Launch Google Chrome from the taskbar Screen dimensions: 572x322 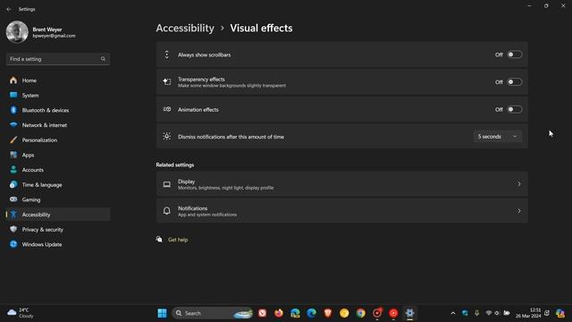pyautogui.click(x=360, y=313)
